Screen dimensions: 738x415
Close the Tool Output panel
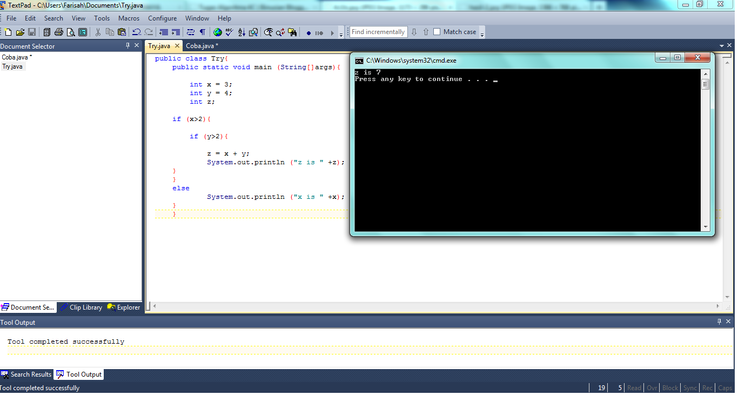(729, 322)
